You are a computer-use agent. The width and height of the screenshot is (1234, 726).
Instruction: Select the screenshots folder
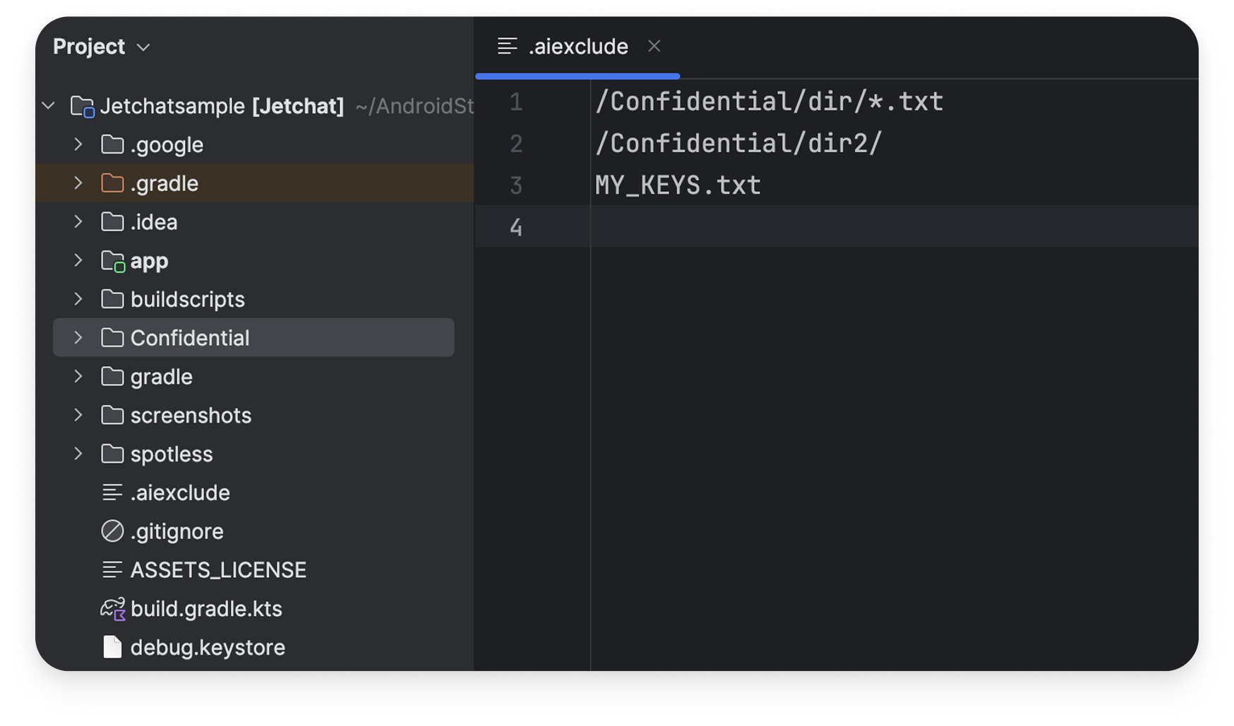tap(191, 415)
